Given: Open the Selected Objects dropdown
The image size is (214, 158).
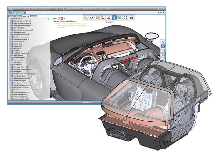Looking at the screenshot, I should click(71, 21).
